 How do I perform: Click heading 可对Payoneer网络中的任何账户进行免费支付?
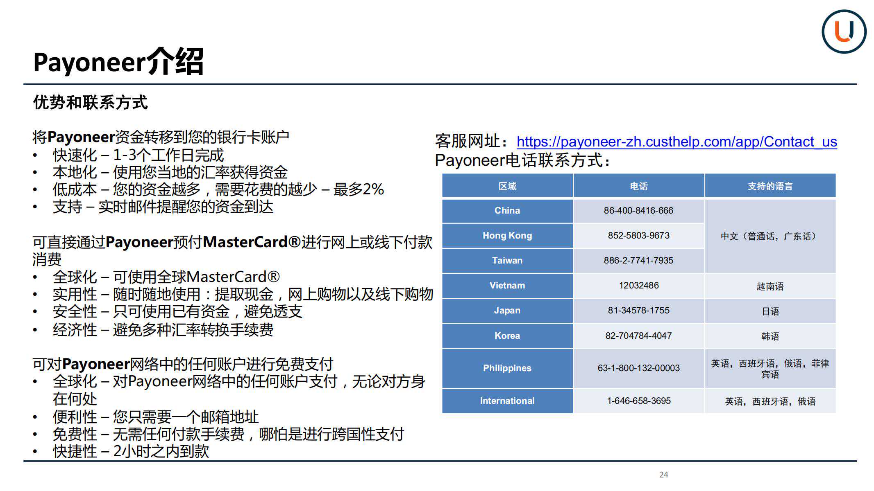coord(183,364)
